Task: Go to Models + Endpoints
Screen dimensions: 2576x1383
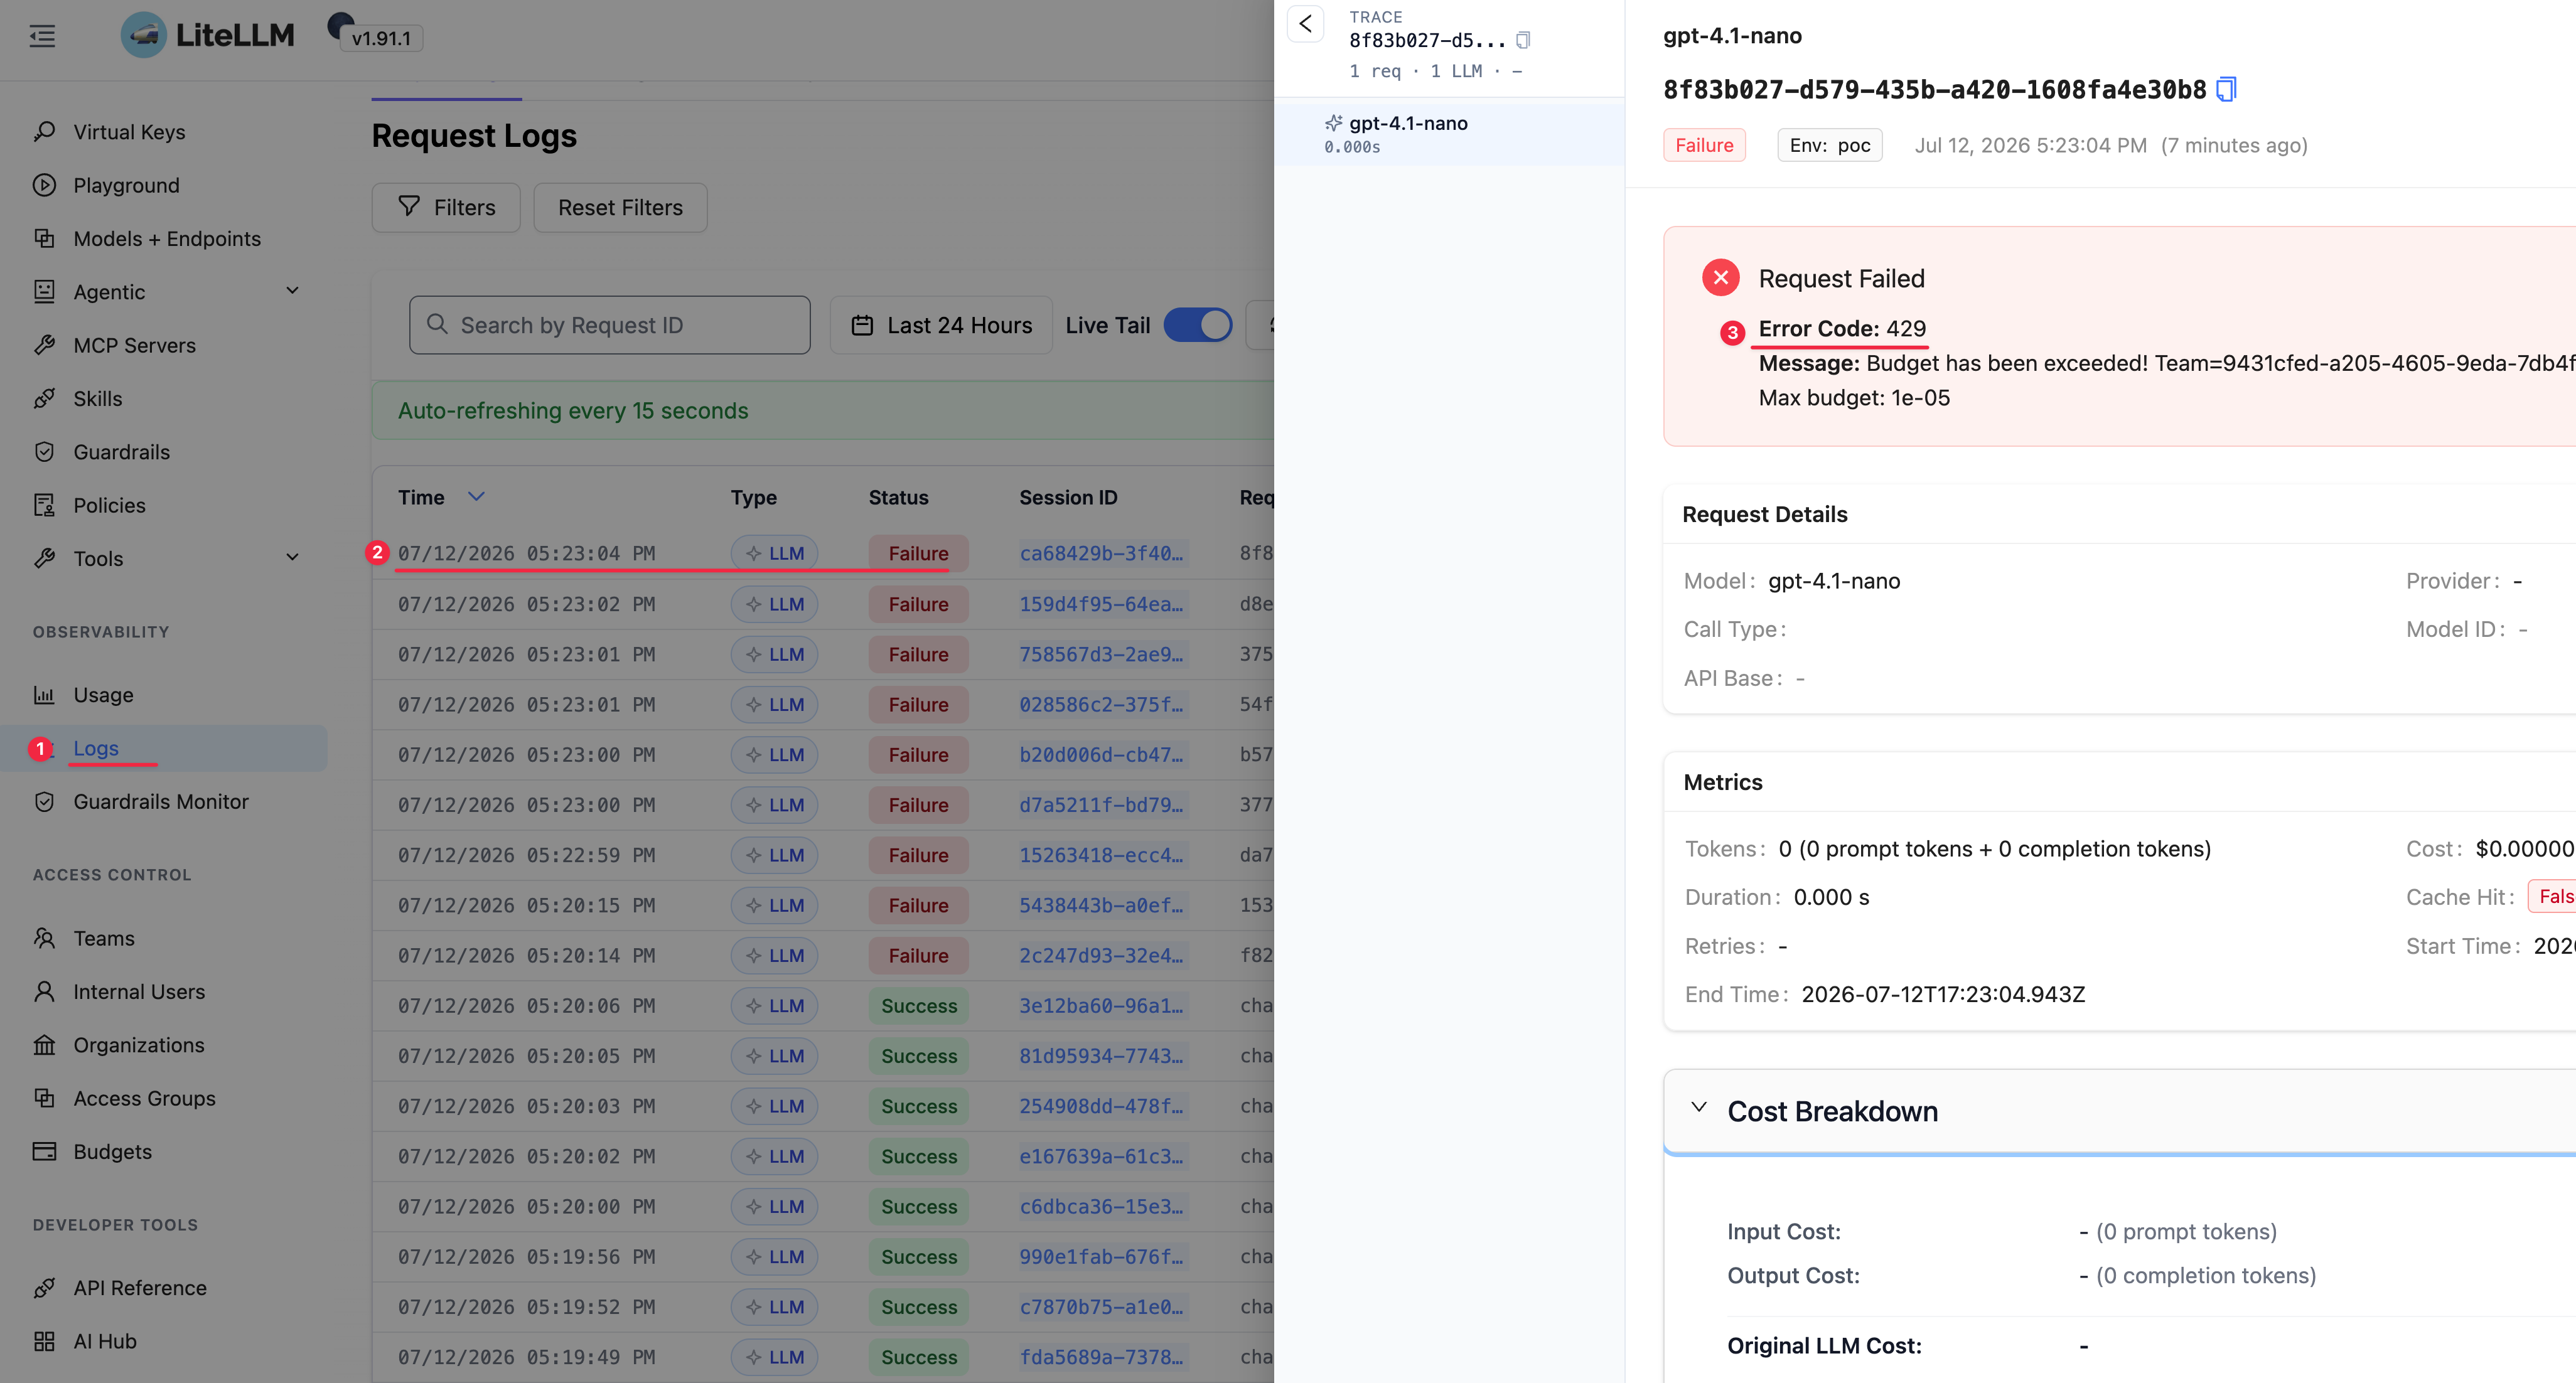Action: pyautogui.click(x=167, y=238)
